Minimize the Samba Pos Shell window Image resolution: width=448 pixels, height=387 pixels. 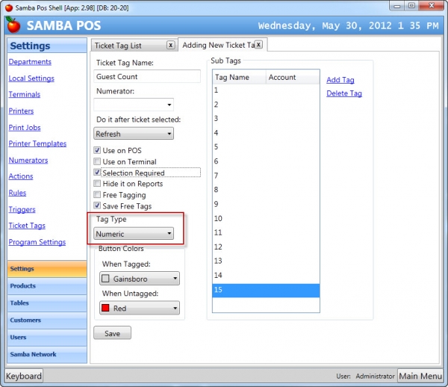[x=397, y=6]
